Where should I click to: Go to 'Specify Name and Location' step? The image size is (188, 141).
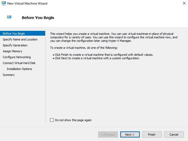coord(20,39)
